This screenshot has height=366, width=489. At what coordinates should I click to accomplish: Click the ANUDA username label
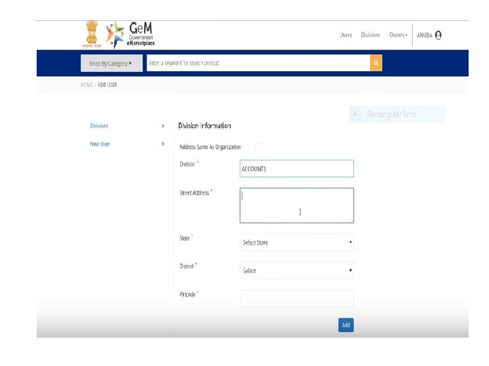(424, 35)
